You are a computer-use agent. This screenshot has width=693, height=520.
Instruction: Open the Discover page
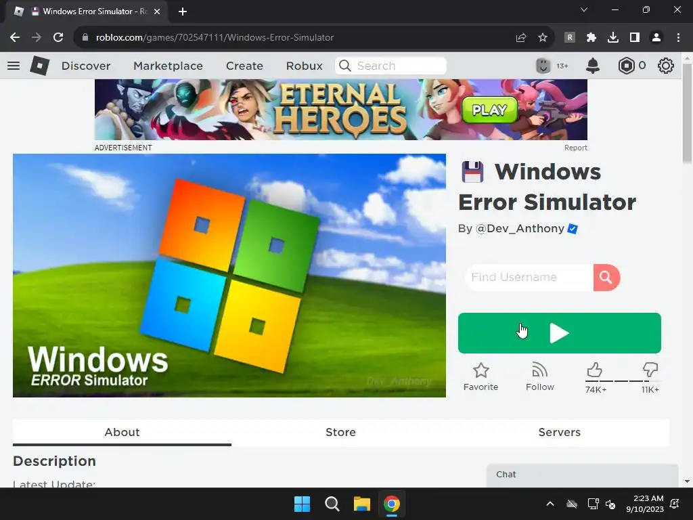point(86,66)
